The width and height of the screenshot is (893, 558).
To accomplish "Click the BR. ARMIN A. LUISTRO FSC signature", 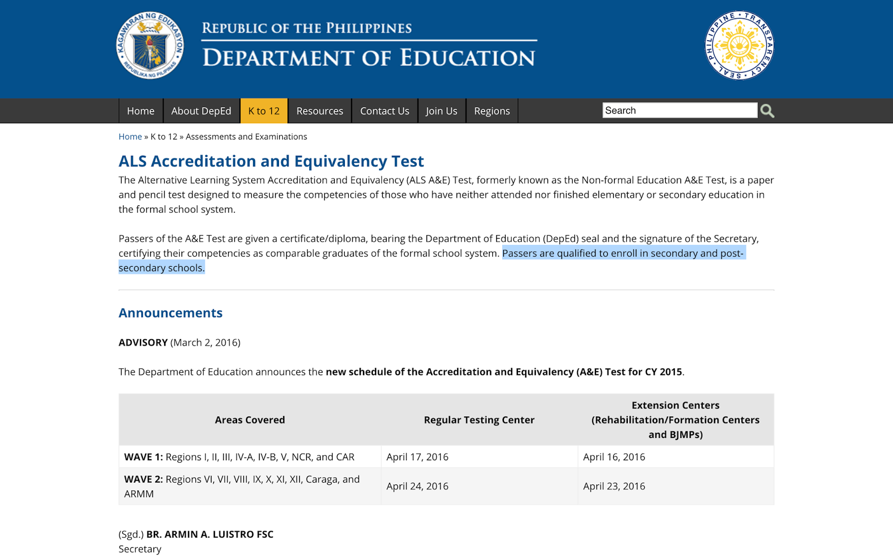I will pos(210,534).
